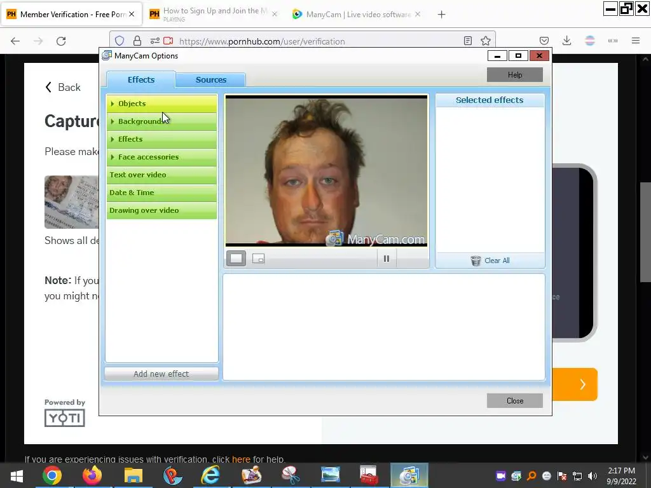This screenshot has height=488, width=651.
Task: Close the Member Verification tab
Action: (x=132, y=14)
